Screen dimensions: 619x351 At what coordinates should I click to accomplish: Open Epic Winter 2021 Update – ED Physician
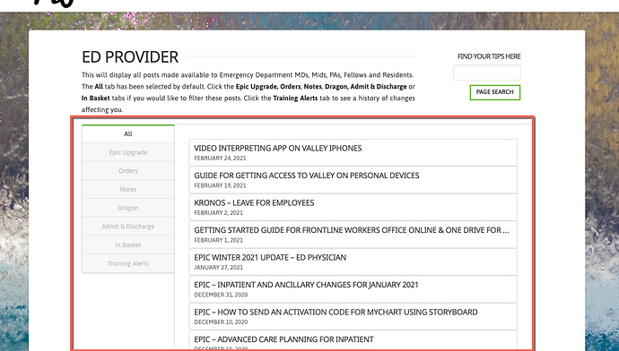pyautogui.click(x=353, y=261)
